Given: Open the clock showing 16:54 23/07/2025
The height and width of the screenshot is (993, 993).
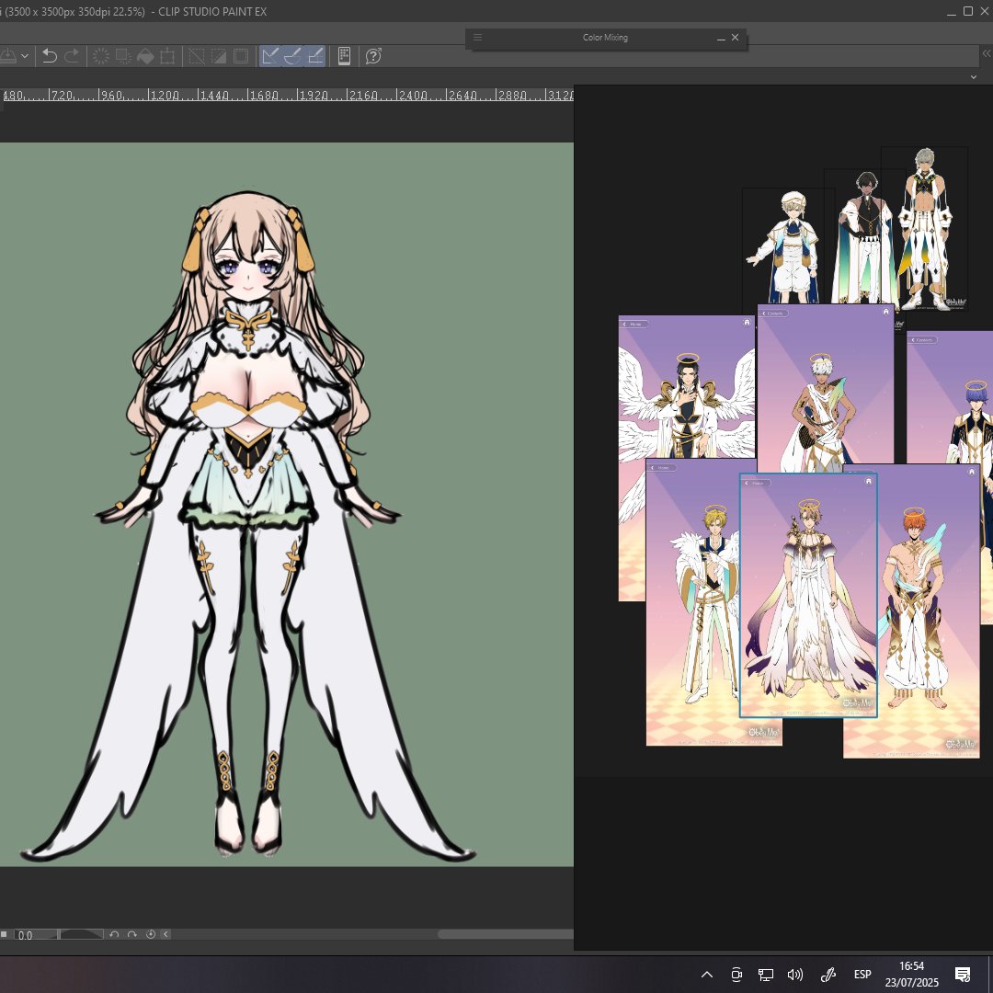Looking at the screenshot, I should pos(912,974).
